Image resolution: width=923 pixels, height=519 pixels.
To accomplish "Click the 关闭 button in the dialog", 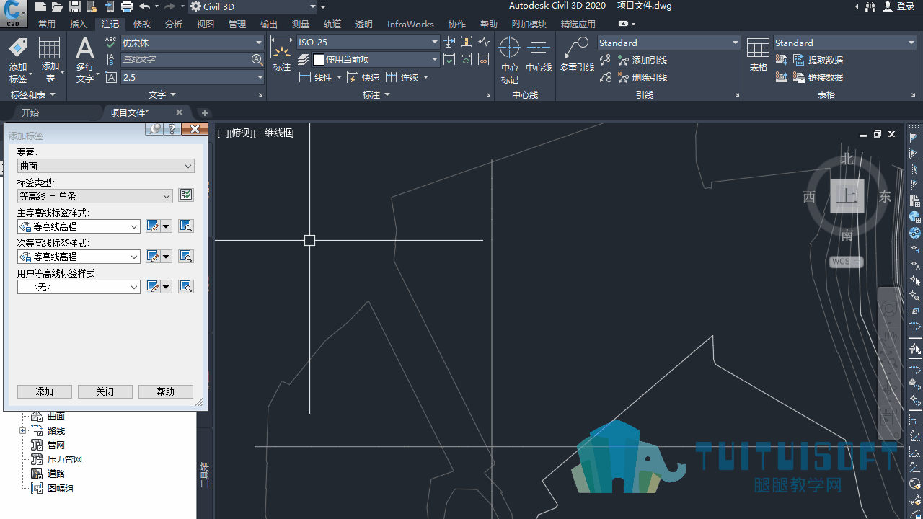I will pyautogui.click(x=105, y=391).
